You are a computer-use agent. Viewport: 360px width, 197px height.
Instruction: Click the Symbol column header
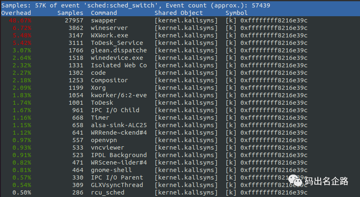pyautogui.click(x=237, y=13)
